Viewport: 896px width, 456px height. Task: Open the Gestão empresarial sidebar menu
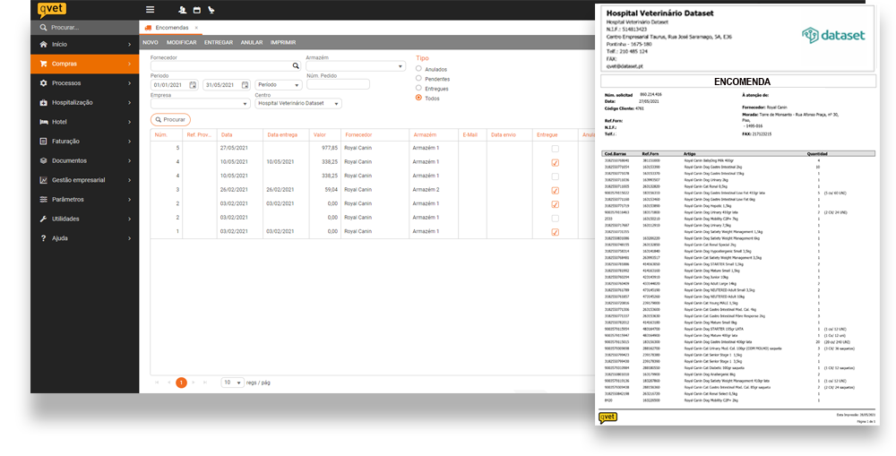click(x=84, y=180)
